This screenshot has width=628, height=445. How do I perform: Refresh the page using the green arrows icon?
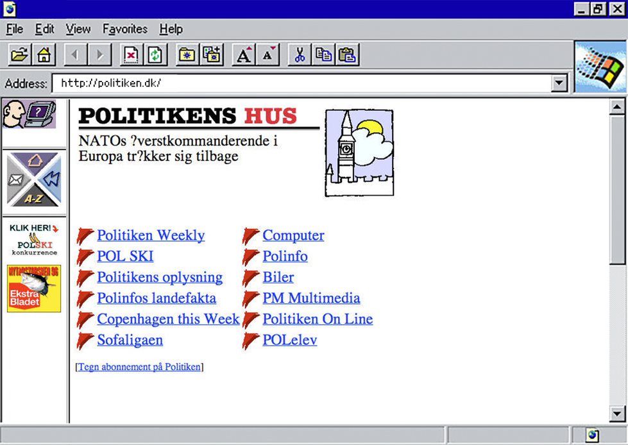[x=155, y=55]
